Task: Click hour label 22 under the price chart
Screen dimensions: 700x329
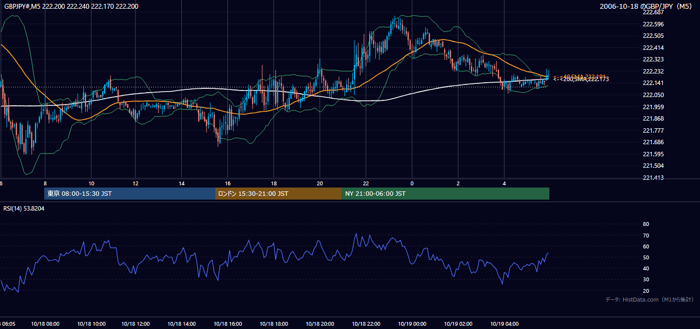Action: coord(366,184)
